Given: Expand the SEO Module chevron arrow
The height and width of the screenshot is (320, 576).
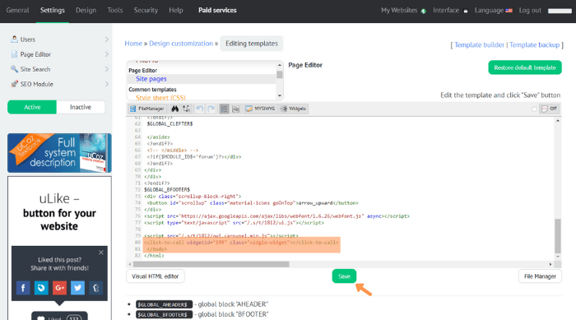Looking at the screenshot, I should tap(106, 84).
